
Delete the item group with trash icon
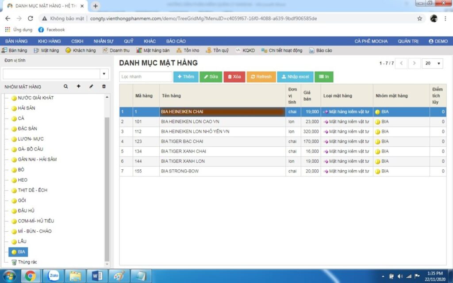[x=104, y=86]
